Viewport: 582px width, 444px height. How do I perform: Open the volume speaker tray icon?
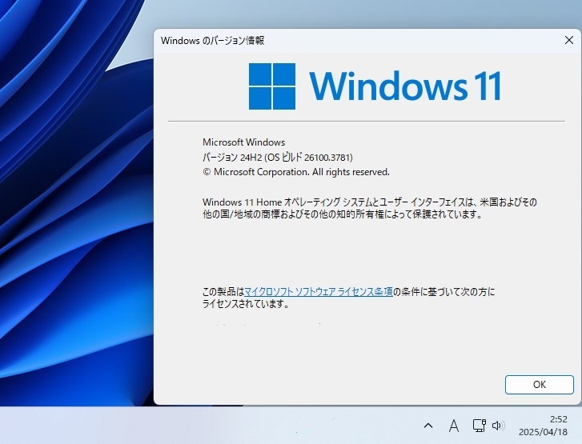click(498, 426)
